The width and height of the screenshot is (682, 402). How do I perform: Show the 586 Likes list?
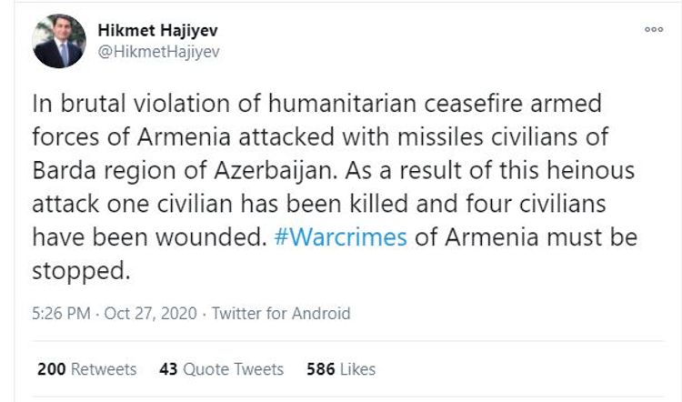coord(340,369)
